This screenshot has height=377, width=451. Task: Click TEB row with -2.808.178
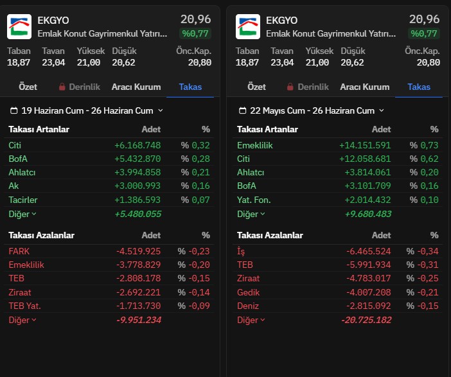click(109, 278)
